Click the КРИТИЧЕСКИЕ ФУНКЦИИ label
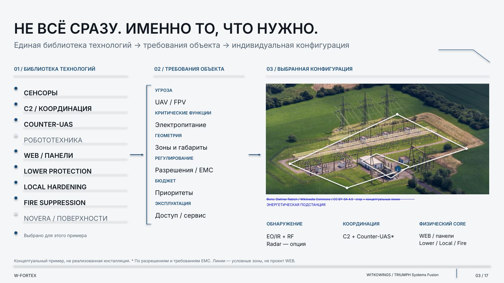Viewport: 504px width, 283px height. [x=183, y=113]
